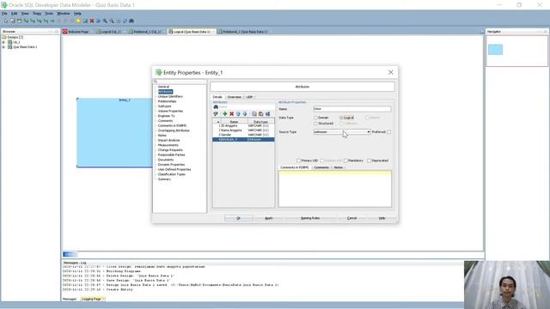Move attribute down with blue down arrow

click(245, 114)
